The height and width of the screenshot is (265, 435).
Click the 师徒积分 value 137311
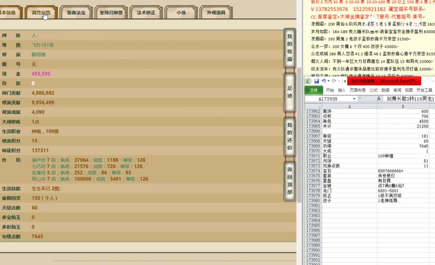[x=40, y=150]
